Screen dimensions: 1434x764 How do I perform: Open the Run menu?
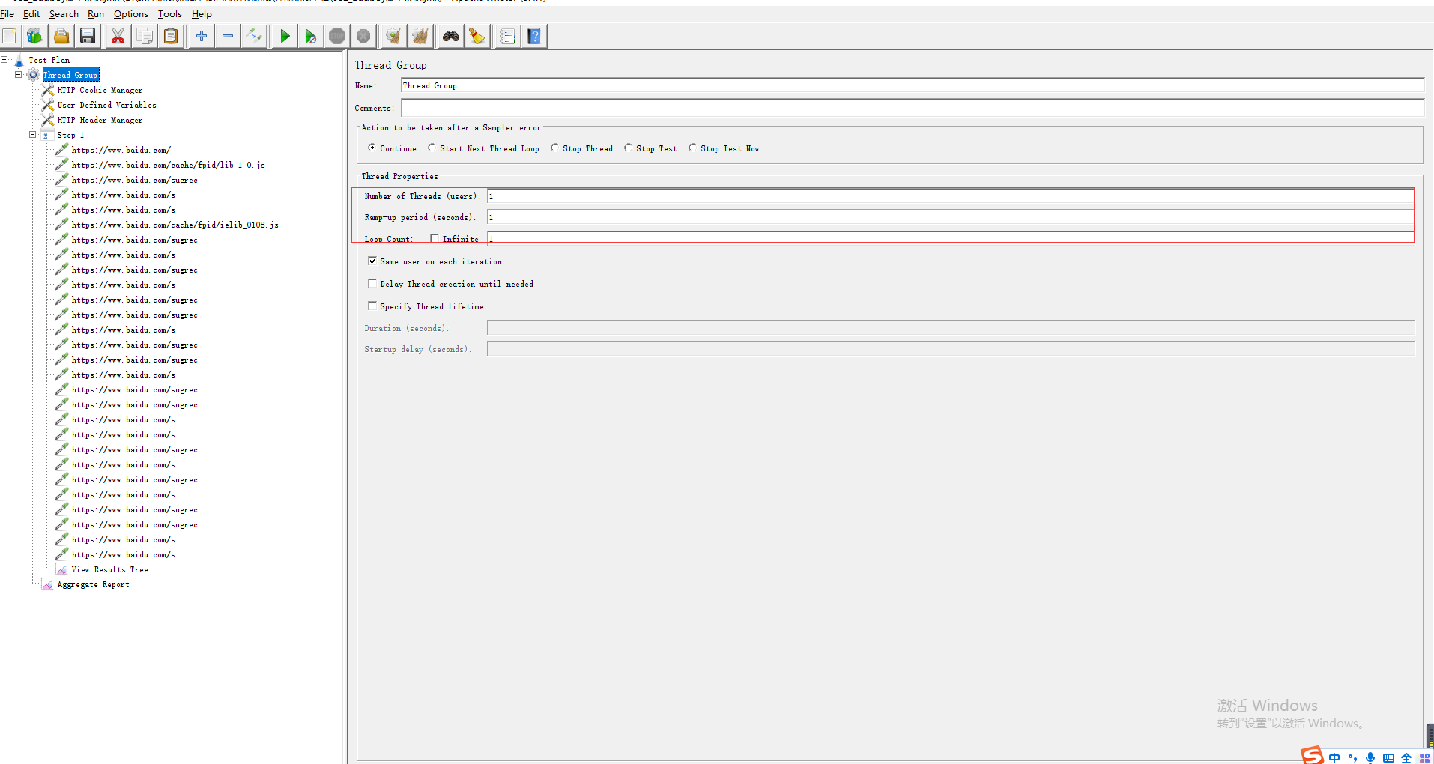click(96, 13)
